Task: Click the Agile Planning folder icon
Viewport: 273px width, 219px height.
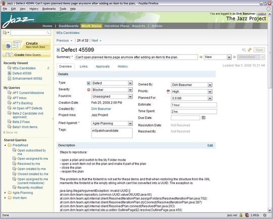Action: click(10, 193)
